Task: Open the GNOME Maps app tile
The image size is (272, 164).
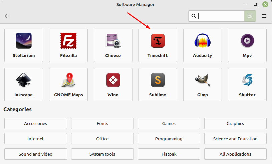Action: [x=68, y=85]
